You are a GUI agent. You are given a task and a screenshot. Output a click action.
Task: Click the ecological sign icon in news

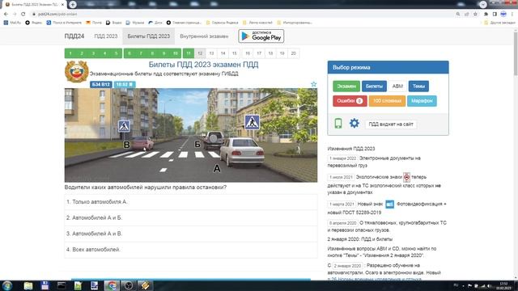click(406, 177)
